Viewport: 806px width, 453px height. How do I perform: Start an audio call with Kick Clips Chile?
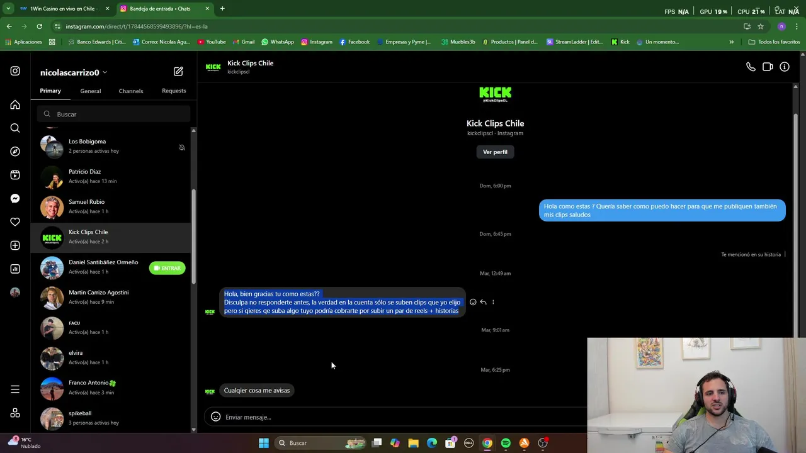751,67
